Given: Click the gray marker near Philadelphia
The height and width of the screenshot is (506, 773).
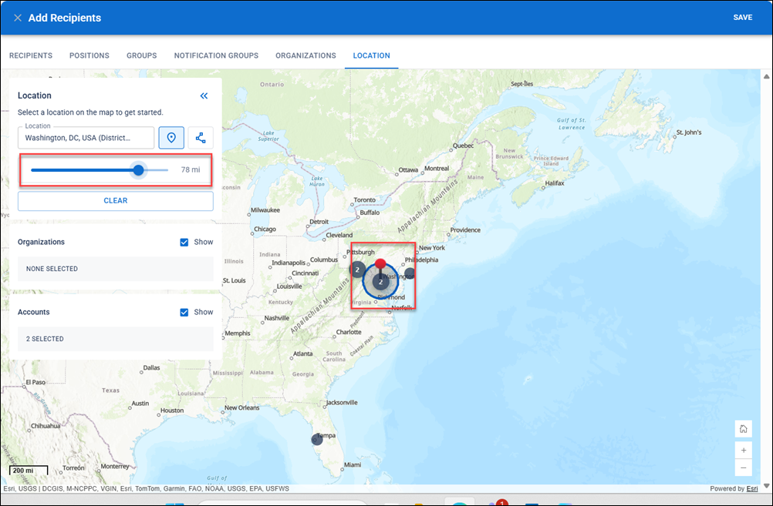Looking at the screenshot, I should click(x=410, y=273).
